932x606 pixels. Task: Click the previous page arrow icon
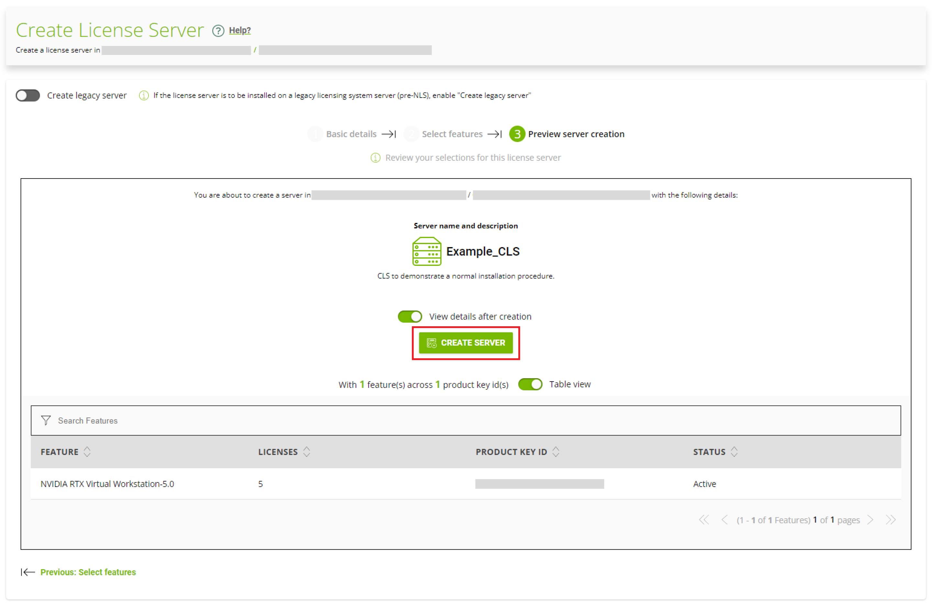tap(724, 520)
